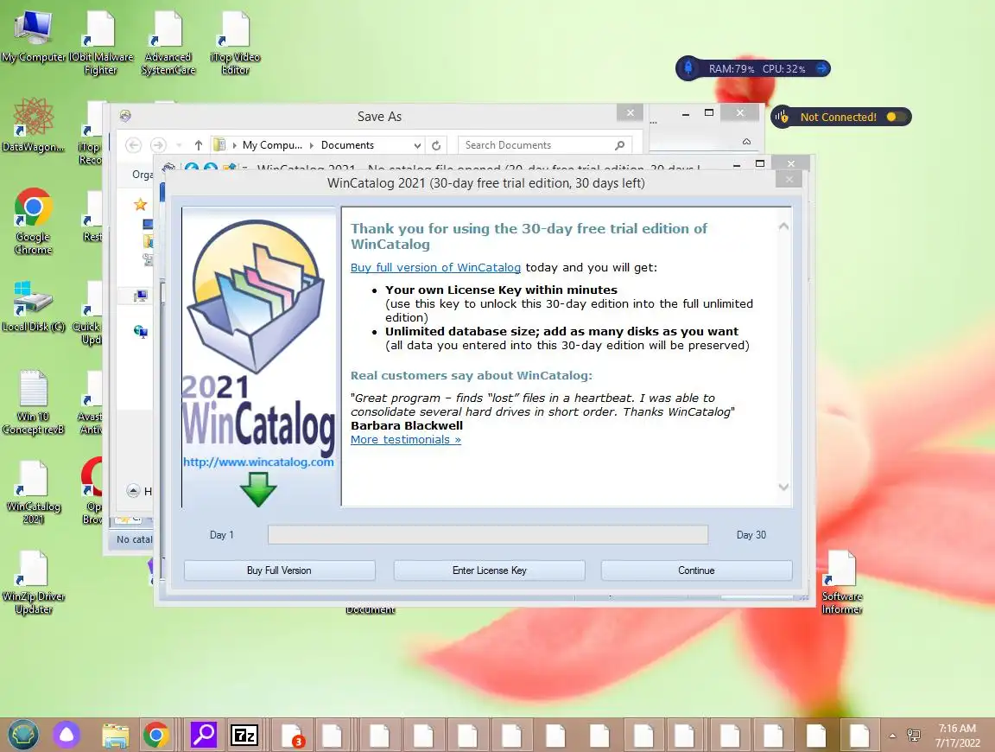Screen dimensions: 995x752
Task: Click Forward arrow in Save As dialog
Action: click(x=158, y=145)
